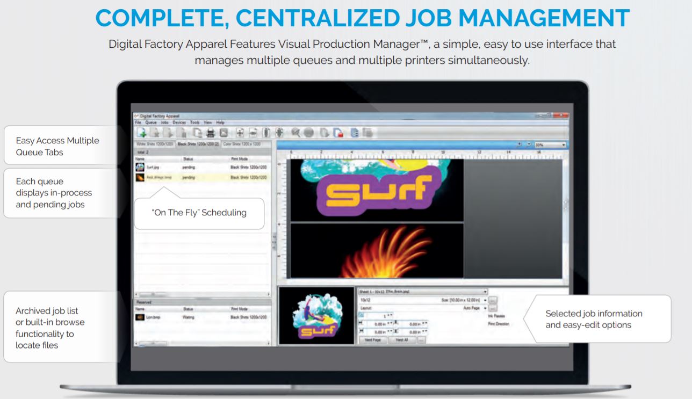Open the View menu

click(x=208, y=122)
